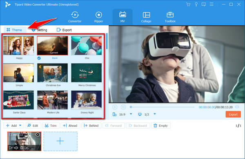Click the monitor preview quality icon

click(x=140, y=114)
